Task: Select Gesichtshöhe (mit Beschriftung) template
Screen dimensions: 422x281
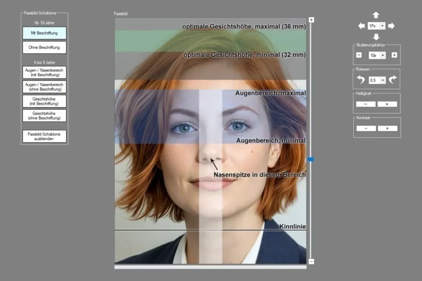Action: tap(45, 101)
